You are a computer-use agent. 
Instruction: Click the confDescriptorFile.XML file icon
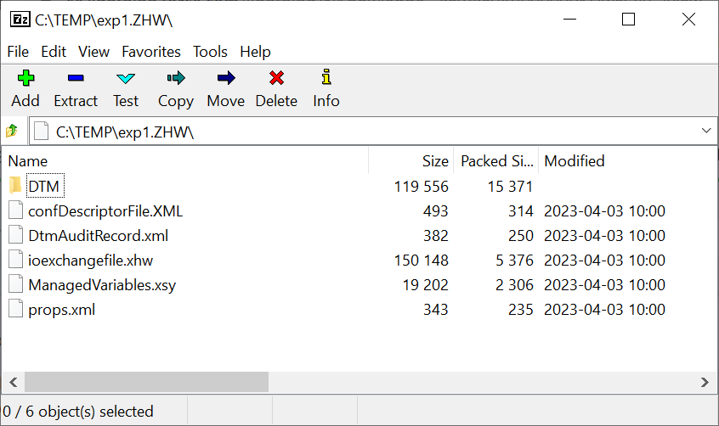pyautogui.click(x=15, y=210)
